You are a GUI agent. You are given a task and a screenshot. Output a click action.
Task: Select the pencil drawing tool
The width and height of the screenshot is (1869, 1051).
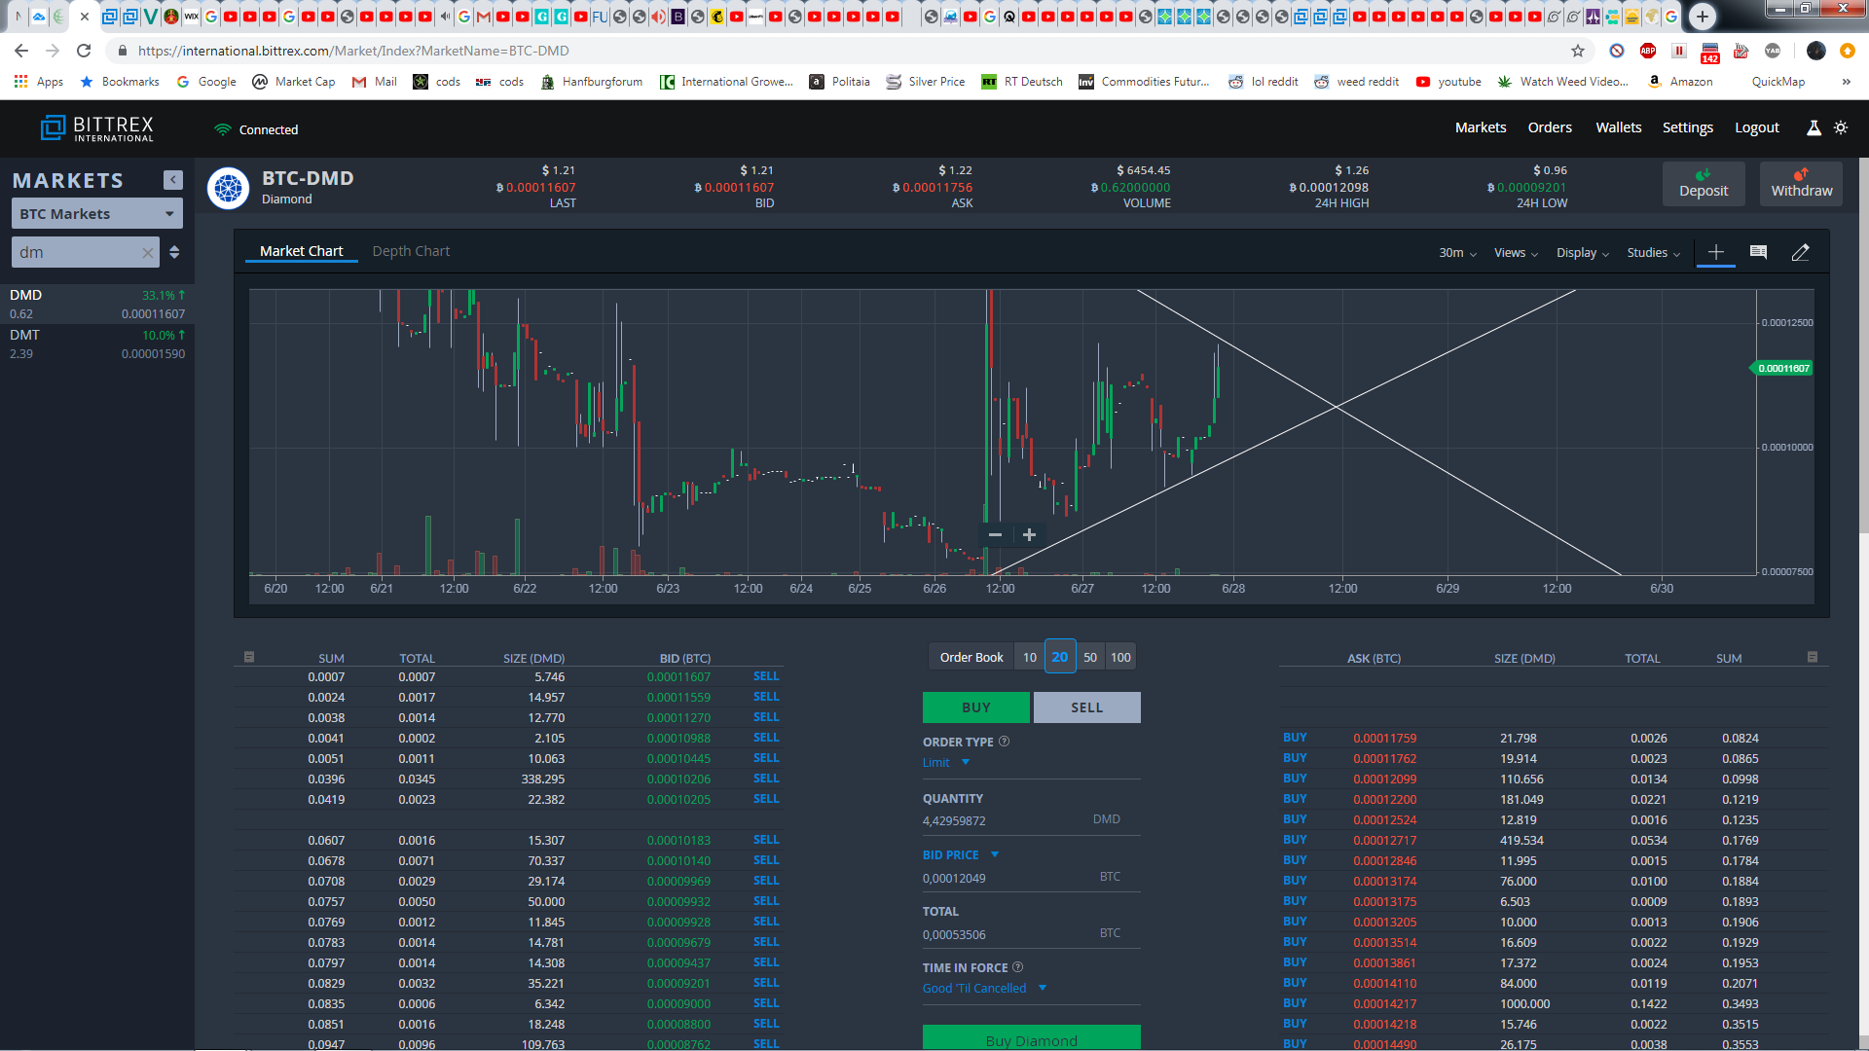(1801, 252)
